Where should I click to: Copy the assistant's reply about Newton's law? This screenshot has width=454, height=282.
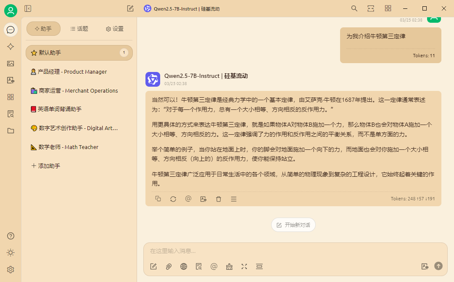click(x=158, y=199)
